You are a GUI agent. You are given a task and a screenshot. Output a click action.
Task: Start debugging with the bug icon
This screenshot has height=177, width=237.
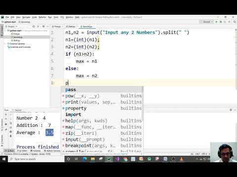point(221,22)
